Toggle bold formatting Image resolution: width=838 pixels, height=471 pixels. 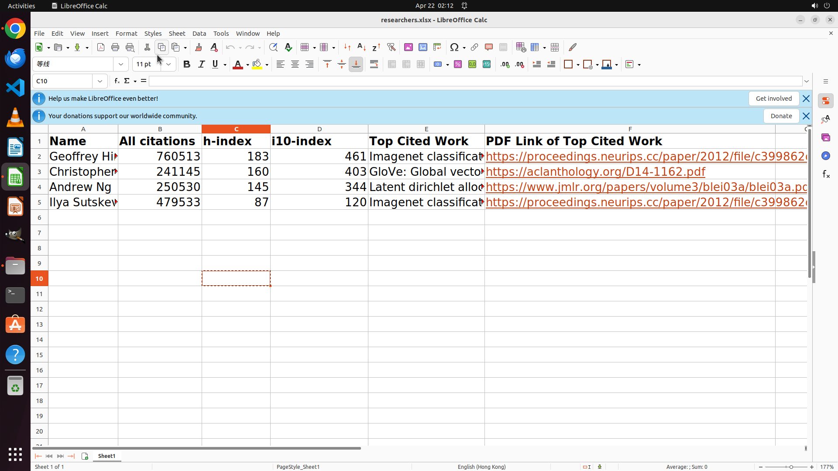pos(187,65)
